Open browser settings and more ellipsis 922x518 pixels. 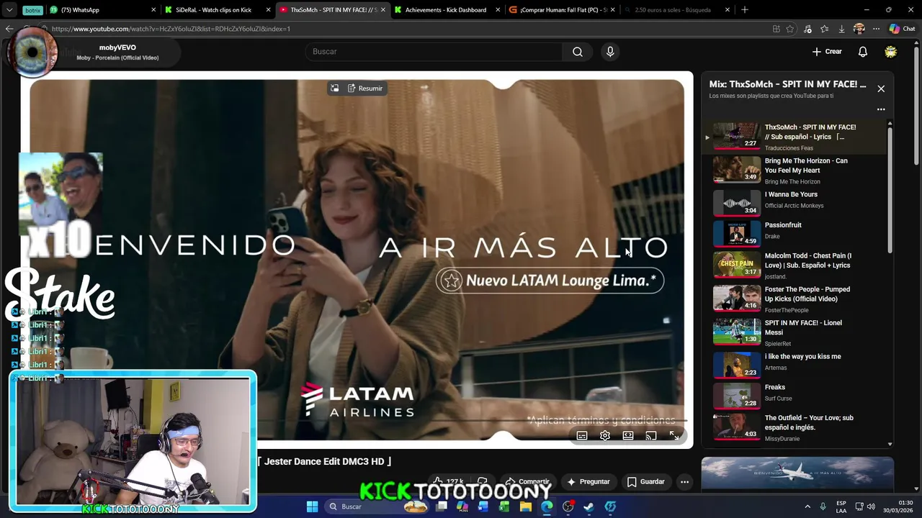point(876,29)
